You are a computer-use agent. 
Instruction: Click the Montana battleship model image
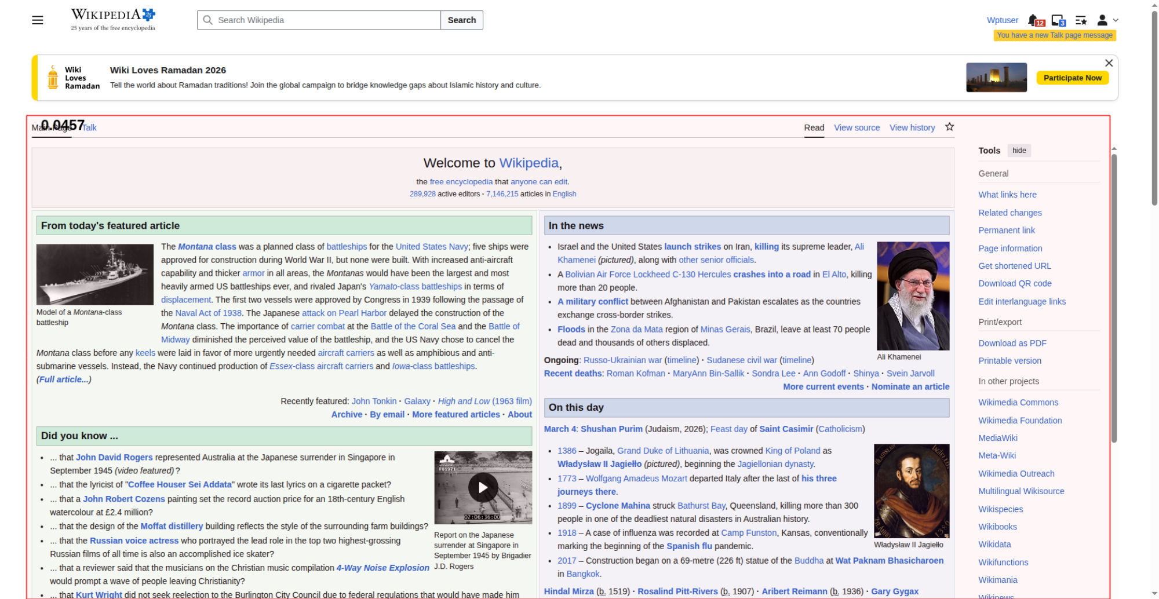(x=95, y=274)
